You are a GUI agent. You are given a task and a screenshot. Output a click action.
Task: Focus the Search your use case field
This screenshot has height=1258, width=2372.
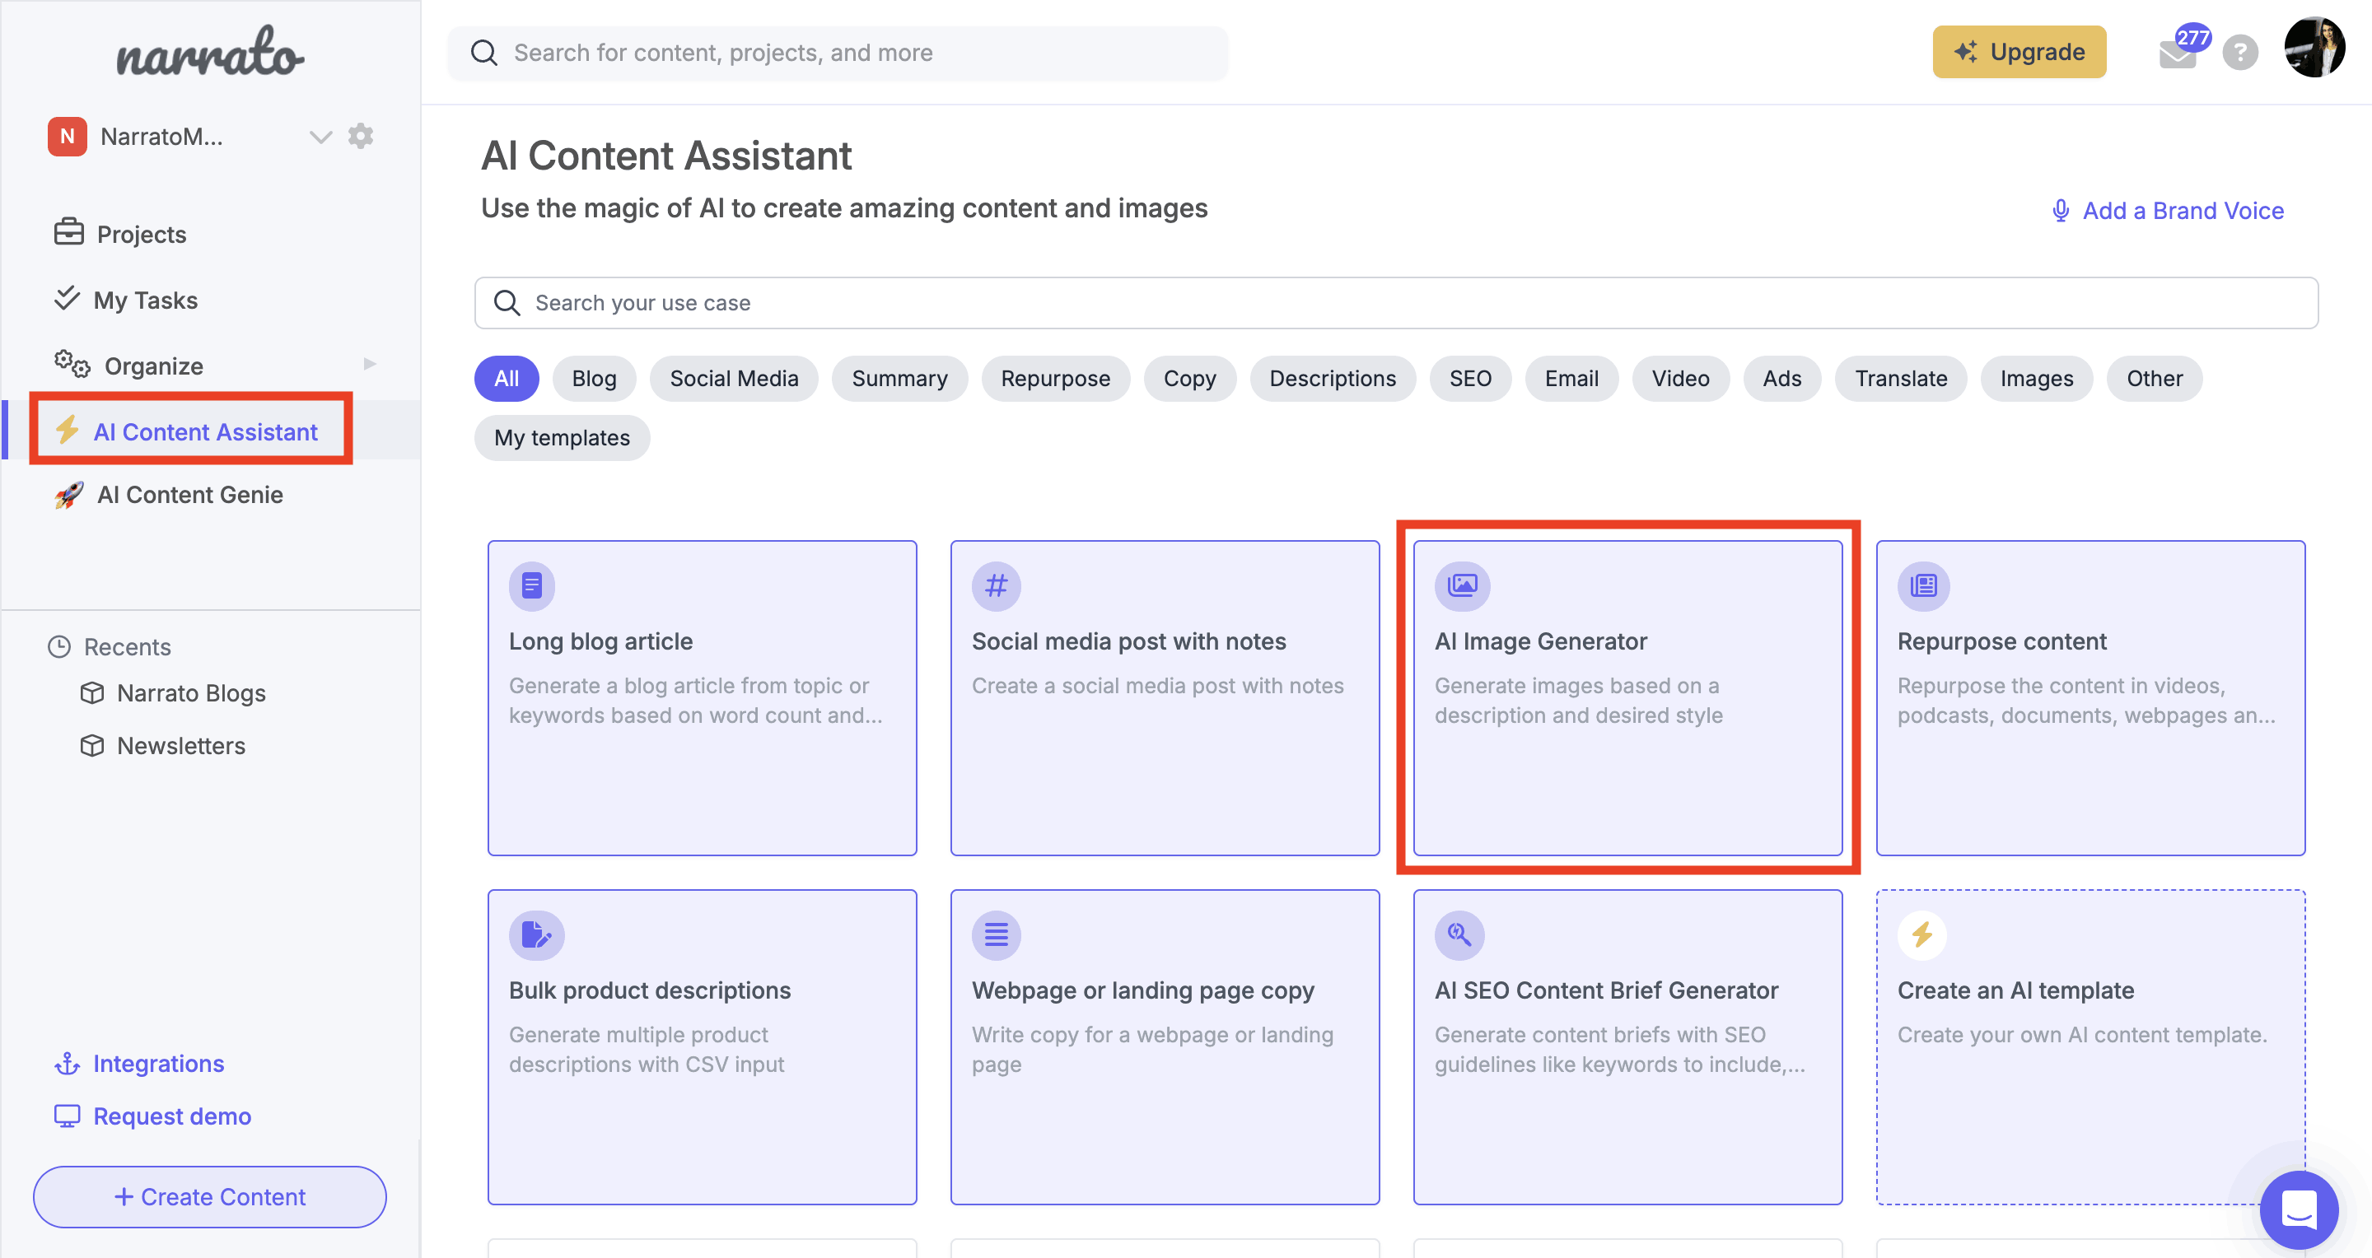pos(1396,303)
